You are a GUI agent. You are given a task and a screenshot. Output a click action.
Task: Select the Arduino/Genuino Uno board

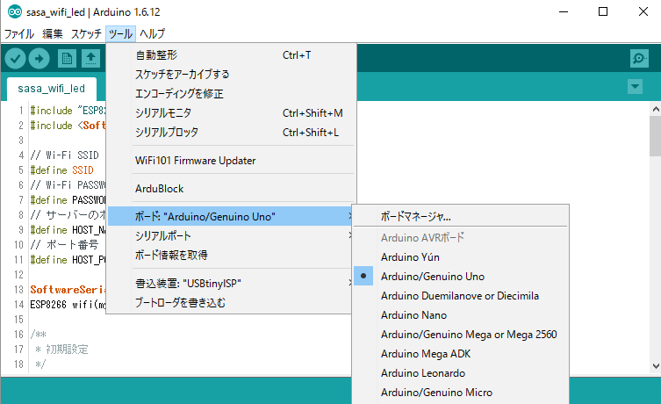coord(460,277)
